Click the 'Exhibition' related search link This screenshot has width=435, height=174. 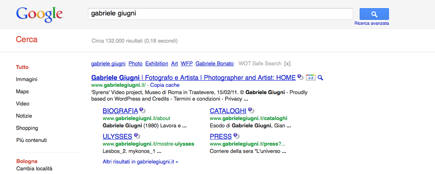157,64
